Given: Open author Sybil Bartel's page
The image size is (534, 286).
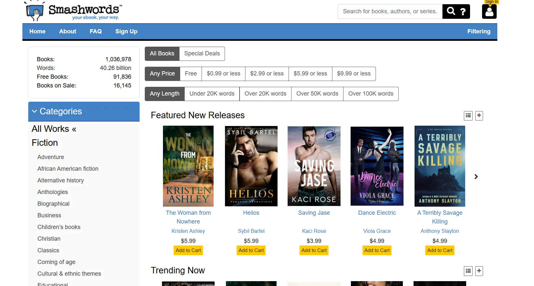Looking at the screenshot, I should coord(251,231).
